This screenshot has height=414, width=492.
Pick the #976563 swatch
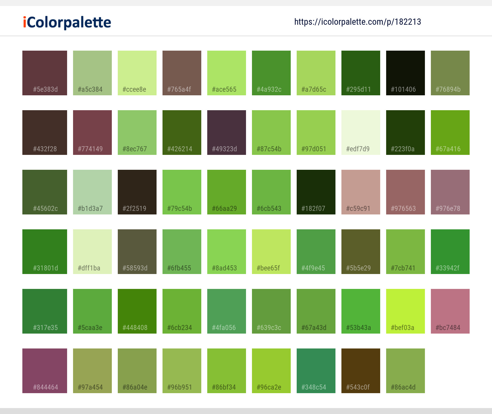(406, 192)
